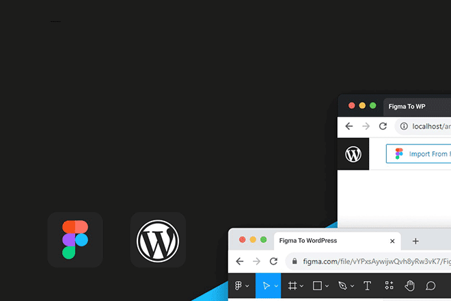The height and width of the screenshot is (301, 451).
Task: Reload the localhost page
Action: click(x=383, y=127)
